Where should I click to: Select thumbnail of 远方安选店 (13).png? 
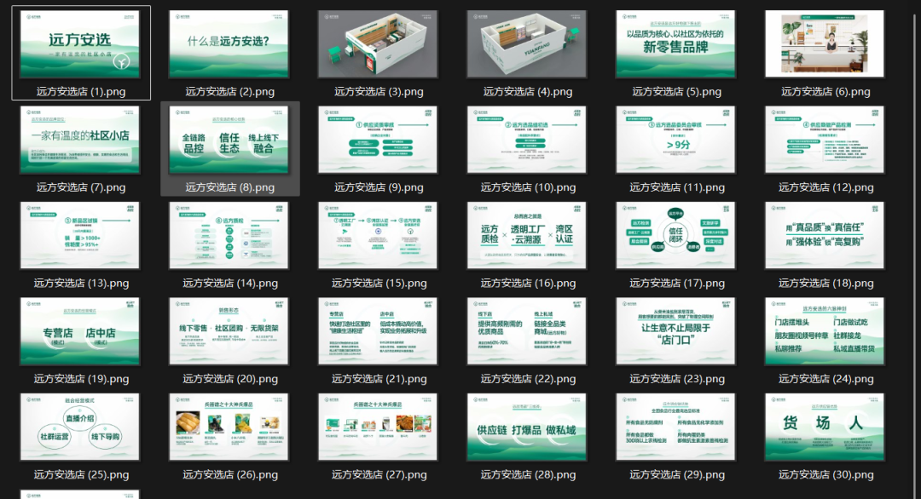(80, 236)
